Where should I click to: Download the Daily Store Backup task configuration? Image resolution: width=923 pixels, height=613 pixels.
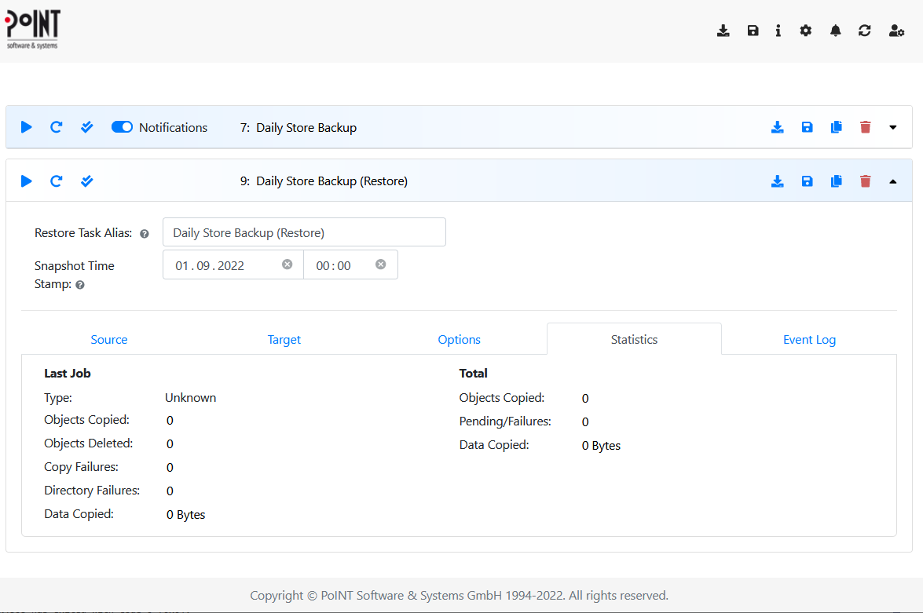point(778,126)
